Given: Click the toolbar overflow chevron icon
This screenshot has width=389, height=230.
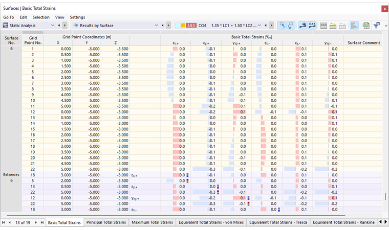Looking at the screenshot, I should (x=386, y=26).
